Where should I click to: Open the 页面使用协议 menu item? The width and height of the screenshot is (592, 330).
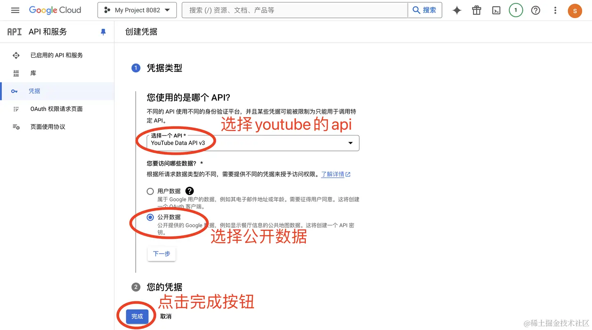click(57, 127)
